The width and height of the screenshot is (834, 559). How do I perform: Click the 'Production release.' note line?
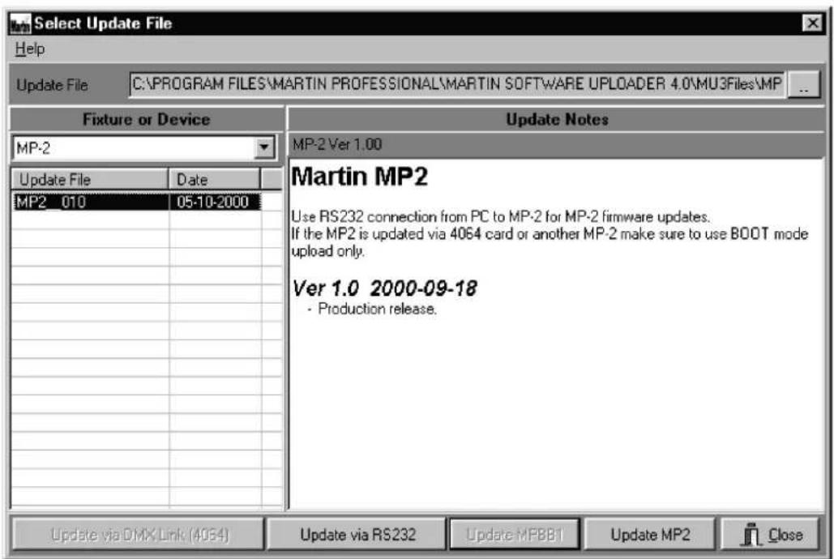pyautogui.click(x=377, y=309)
